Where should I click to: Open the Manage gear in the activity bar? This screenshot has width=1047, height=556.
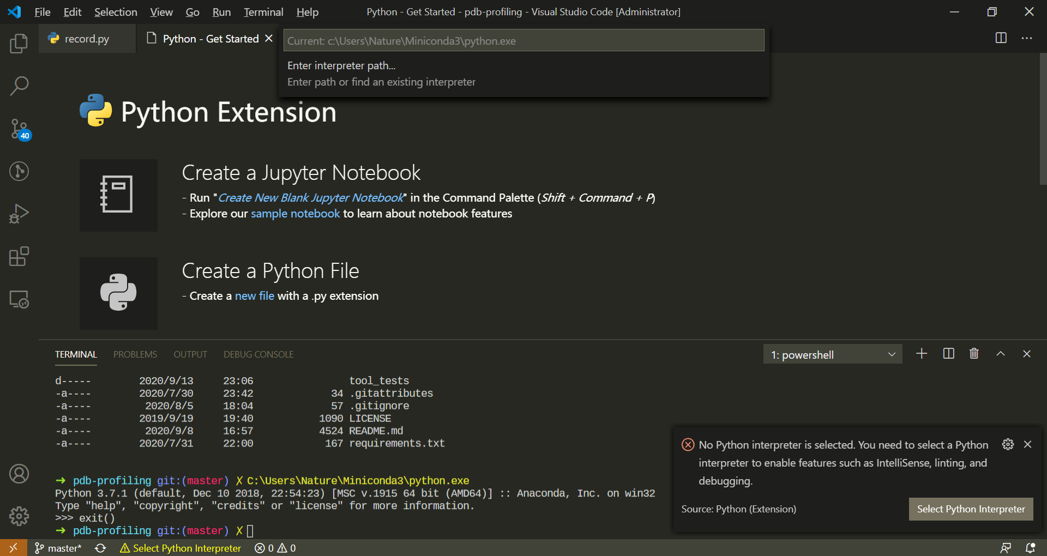pyautogui.click(x=19, y=516)
